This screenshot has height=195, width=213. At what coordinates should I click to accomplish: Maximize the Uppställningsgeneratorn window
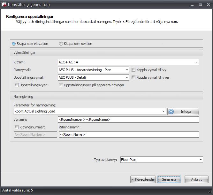pos(200,5)
